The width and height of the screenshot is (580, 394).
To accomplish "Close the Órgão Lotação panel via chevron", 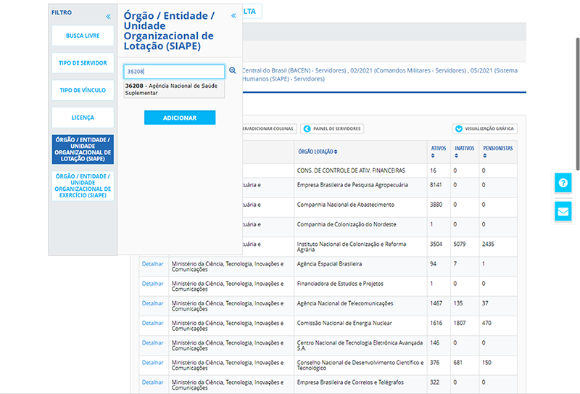I will [233, 16].
